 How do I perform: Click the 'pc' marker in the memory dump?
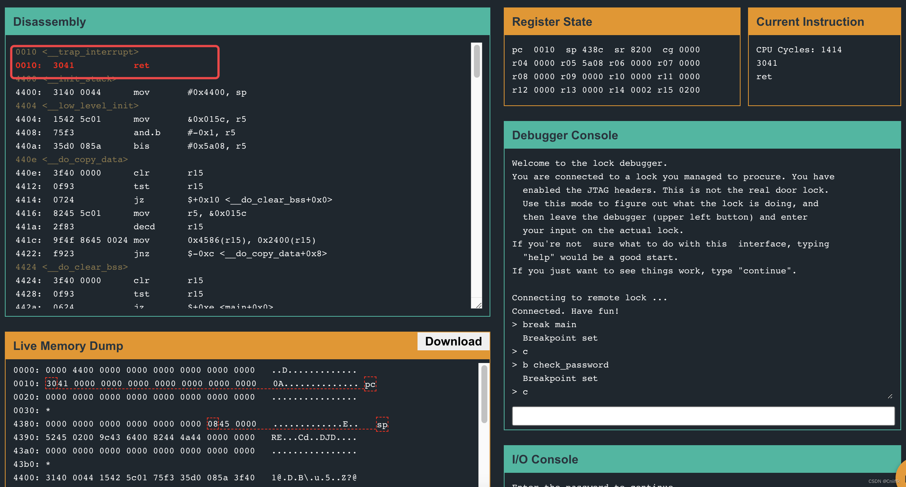click(370, 384)
